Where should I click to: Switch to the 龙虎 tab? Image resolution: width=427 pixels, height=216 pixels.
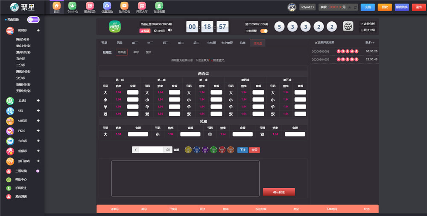242,43
